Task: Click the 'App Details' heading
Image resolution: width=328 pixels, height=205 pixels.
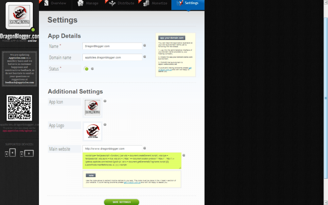Action: pyautogui.click(x=64, y=36)
